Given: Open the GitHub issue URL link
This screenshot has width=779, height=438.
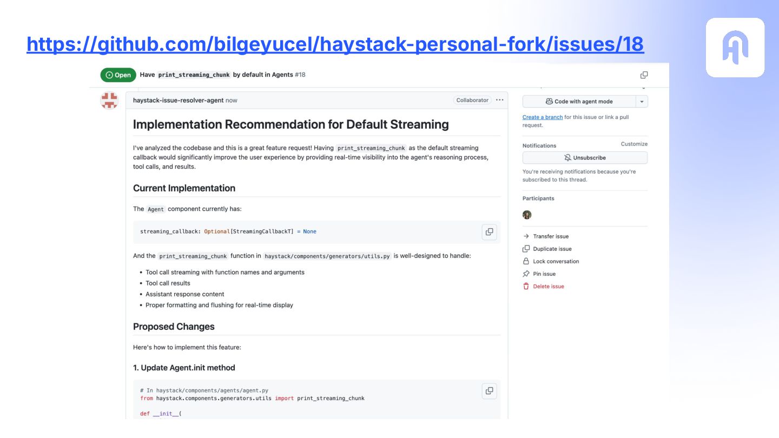Looking at the screenshot, I should point(335,44).
